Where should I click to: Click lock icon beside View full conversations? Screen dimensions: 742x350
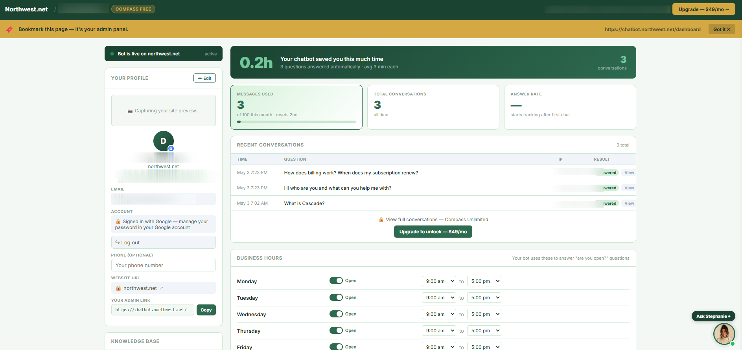point(381,220)
